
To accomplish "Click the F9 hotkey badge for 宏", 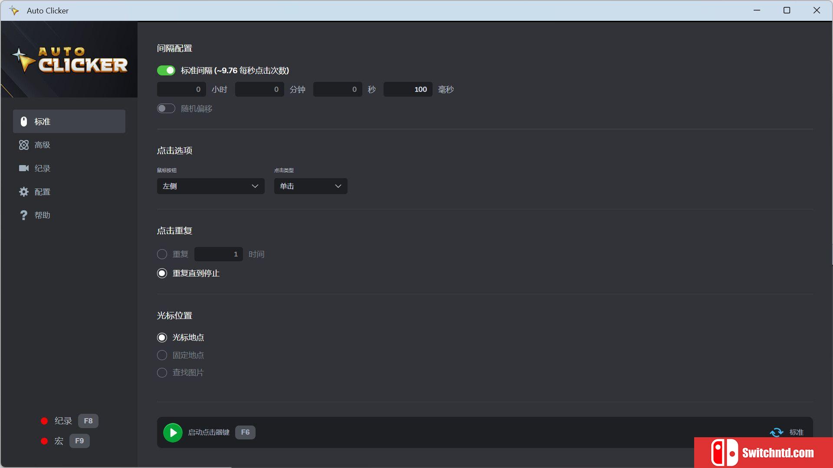I will tap(79, 441).
